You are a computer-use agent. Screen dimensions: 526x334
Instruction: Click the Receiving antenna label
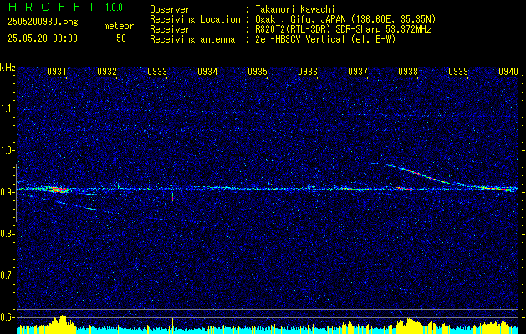192,39
